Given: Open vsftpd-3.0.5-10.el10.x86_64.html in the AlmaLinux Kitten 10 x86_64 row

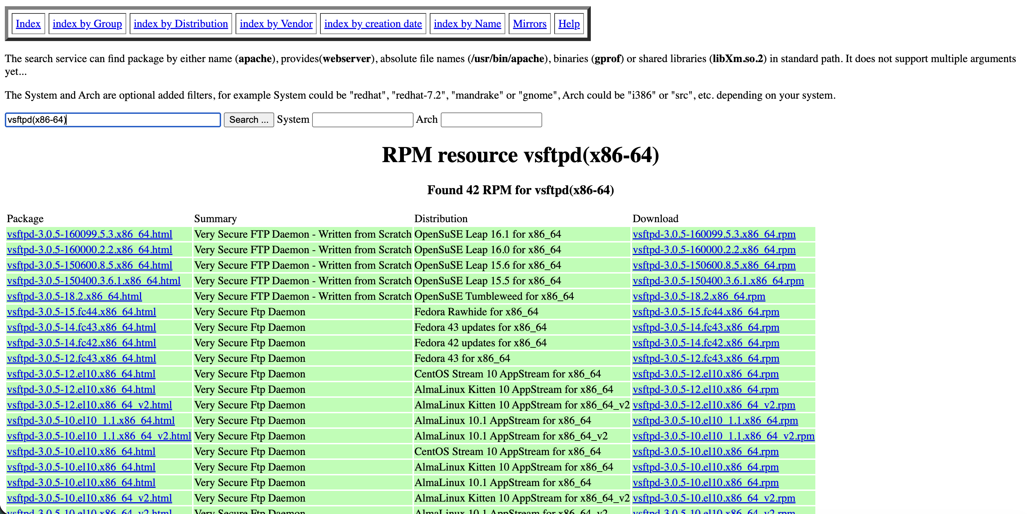Looking at the screenshot, I should click(x=81, y=467).
